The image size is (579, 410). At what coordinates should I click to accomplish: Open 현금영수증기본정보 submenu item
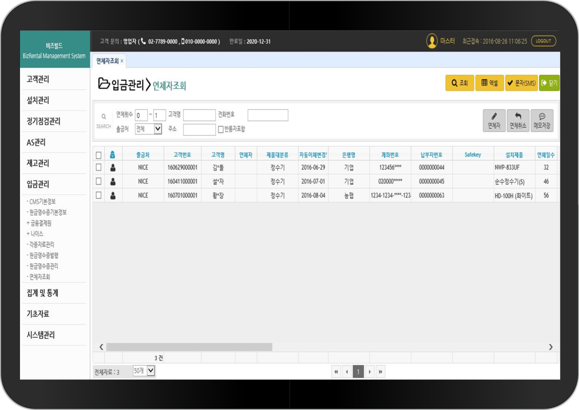pos(46,213)
